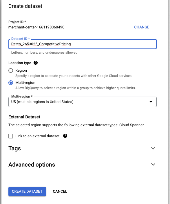
Task: Open help icon beside external dataset link
Action: click(x=65, y=136)
